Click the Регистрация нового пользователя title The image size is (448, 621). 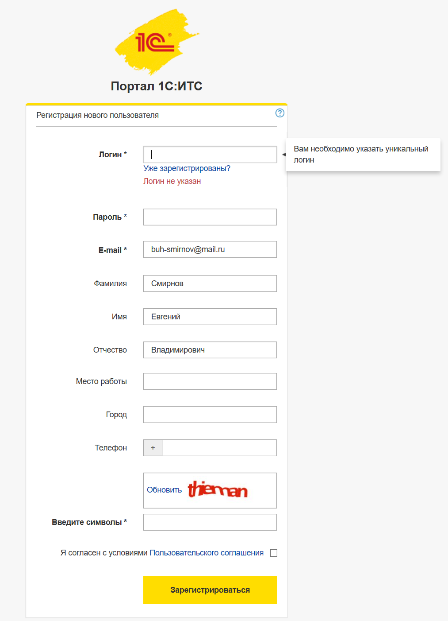click(97, 115)
